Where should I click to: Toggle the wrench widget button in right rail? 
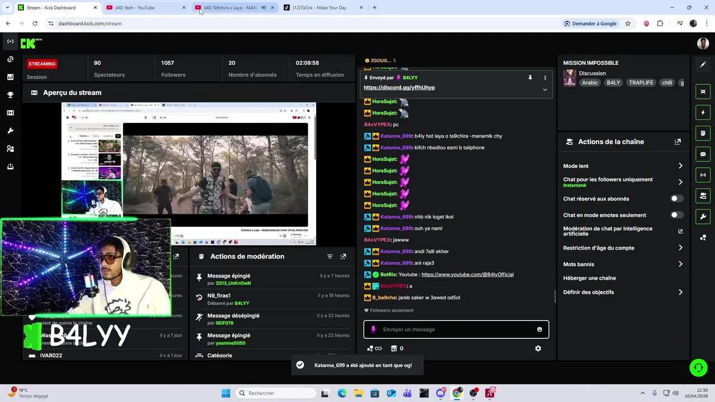703,217
